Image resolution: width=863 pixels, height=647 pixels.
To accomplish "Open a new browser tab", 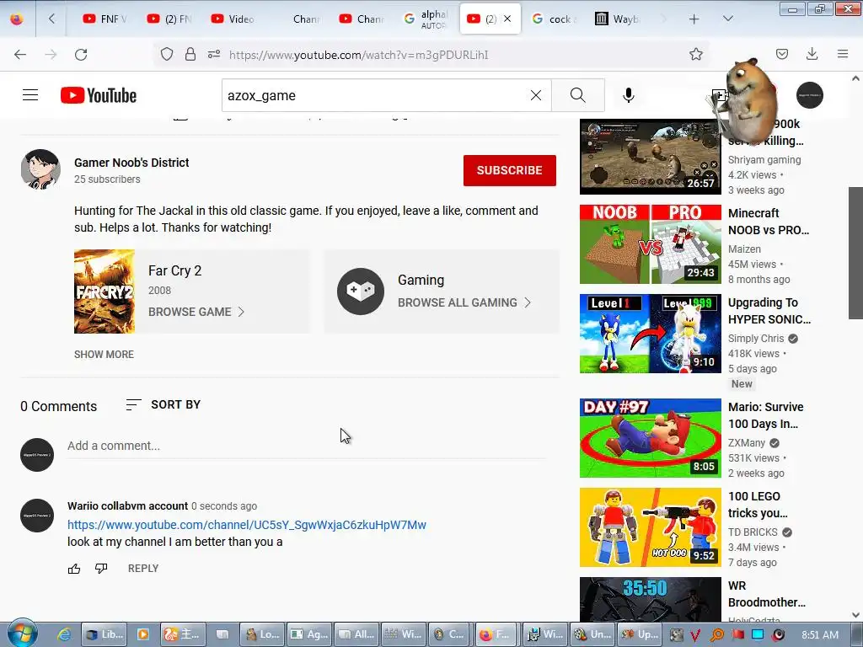I will point(694,19).
